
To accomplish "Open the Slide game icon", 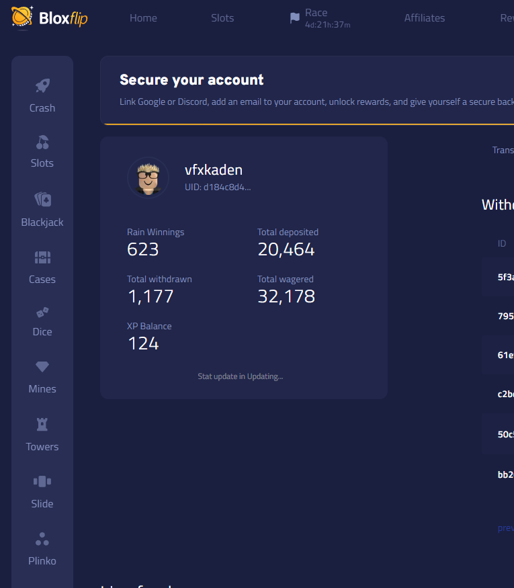I will (42, 481).
